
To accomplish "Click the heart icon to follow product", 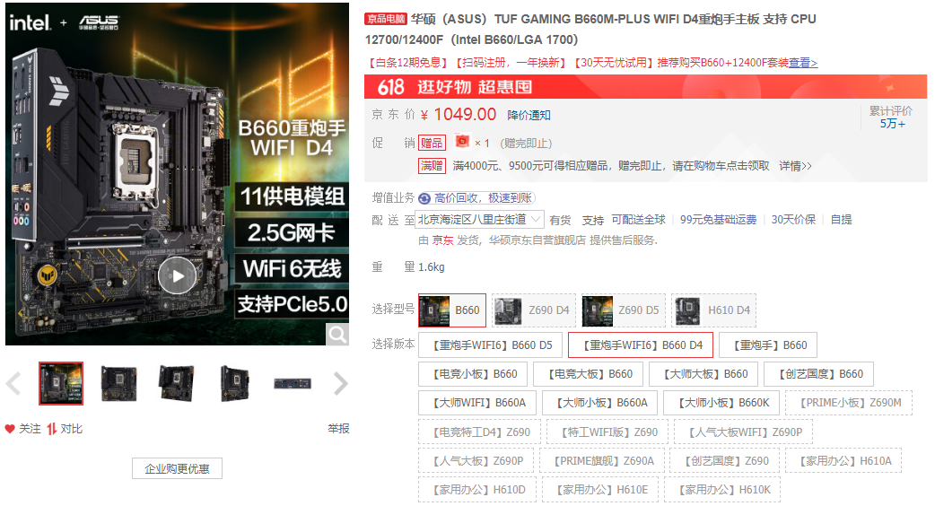I will pos(10,429).
